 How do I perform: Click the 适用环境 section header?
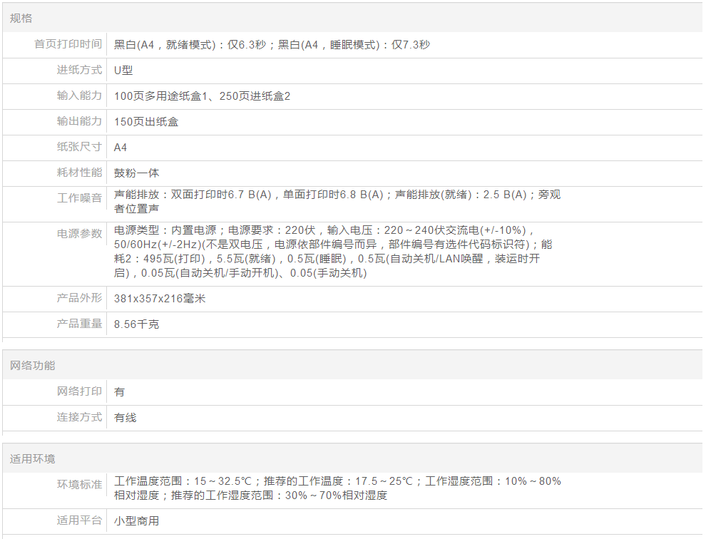coord(32,459)
